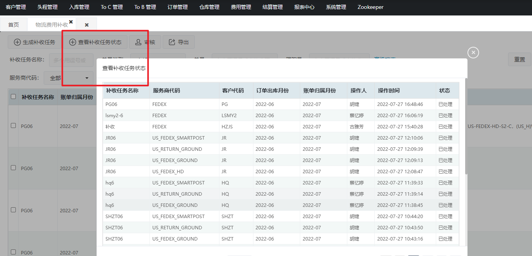The image size is (532, 256).
Task: Click the 生成补收任务 button
Action: (x=34, y=42)
